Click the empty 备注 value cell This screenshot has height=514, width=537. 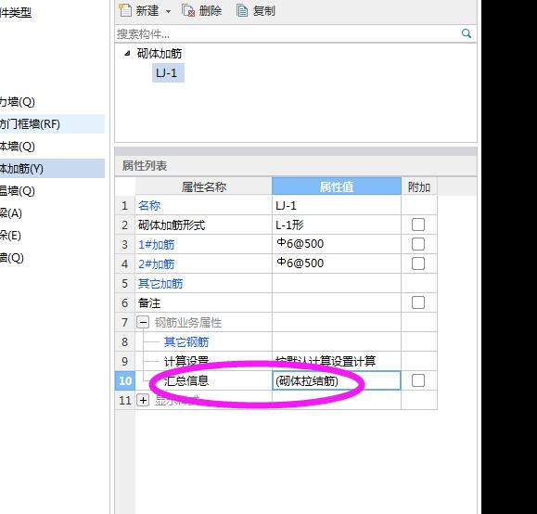[x=337, y=302]
